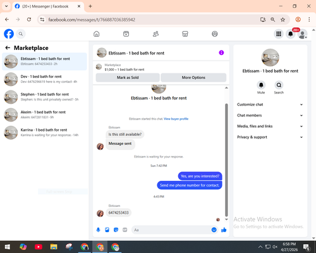Screen dimensions: 316x253
Task: Reload the page
Action: click(29, 20)
